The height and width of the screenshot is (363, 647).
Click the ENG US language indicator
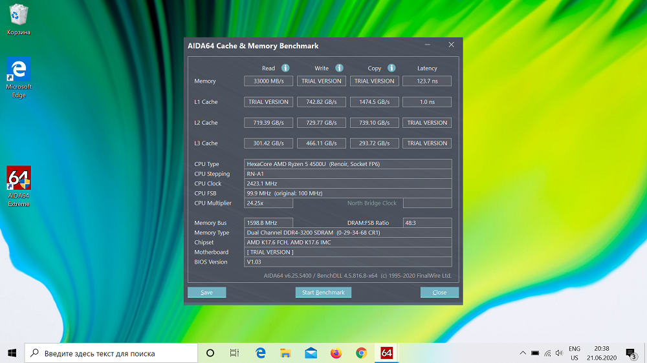[575, 353]
